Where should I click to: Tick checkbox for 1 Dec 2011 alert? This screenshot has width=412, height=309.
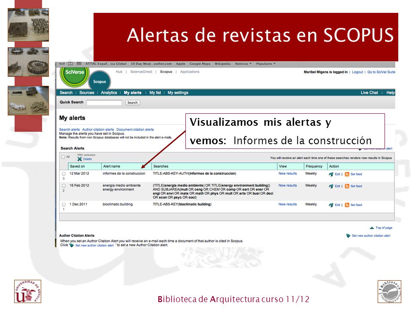(x=64, y=204)
